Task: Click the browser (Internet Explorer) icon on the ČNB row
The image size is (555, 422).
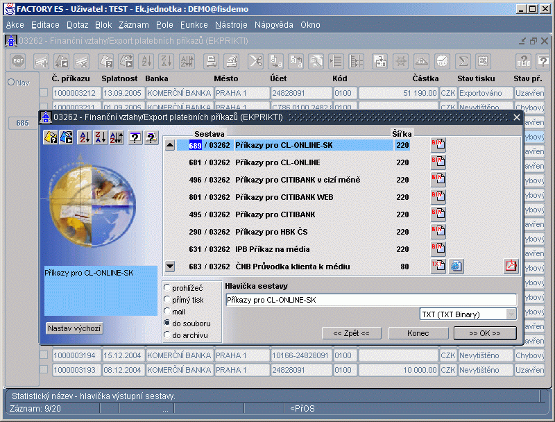Action: coord(456,267)
